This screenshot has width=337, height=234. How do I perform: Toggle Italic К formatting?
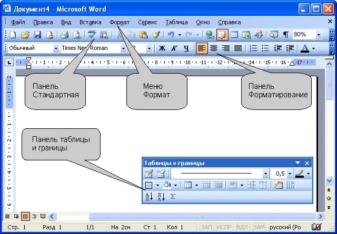[x=174, y=48]
